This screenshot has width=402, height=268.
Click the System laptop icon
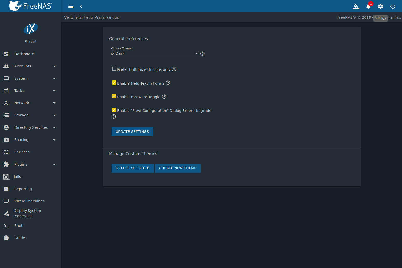click(6, 78)
